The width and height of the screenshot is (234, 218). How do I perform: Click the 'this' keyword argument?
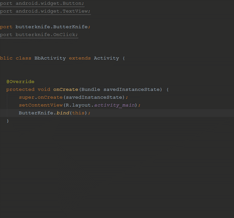78,113
